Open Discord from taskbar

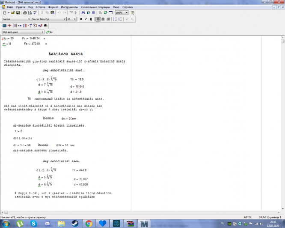click(x=47, y=223)
